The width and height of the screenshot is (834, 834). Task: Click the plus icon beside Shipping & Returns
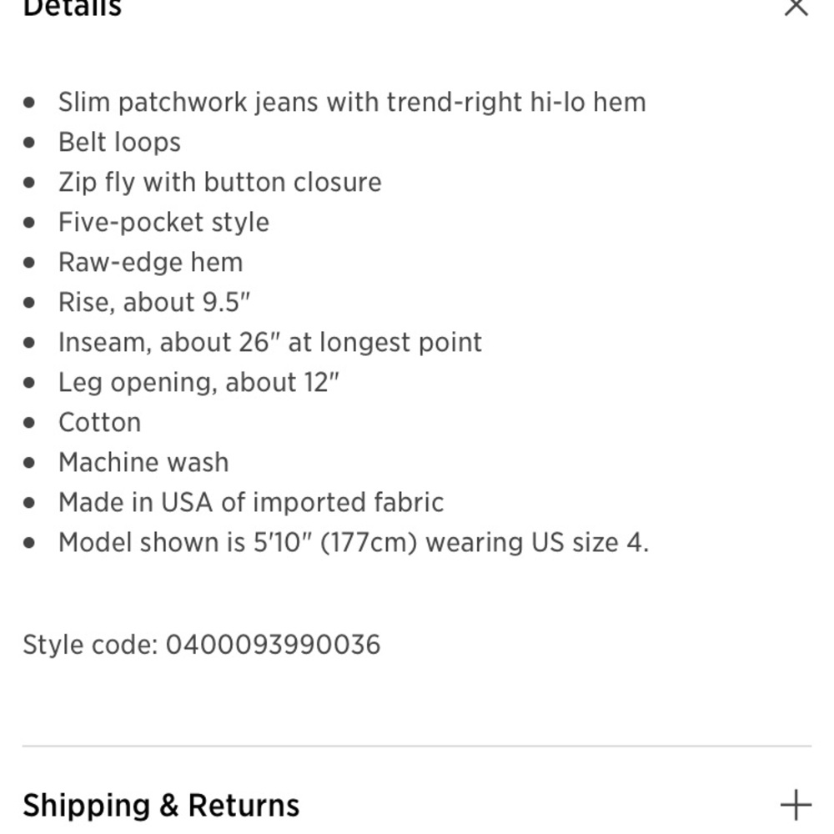coord(796,805)
